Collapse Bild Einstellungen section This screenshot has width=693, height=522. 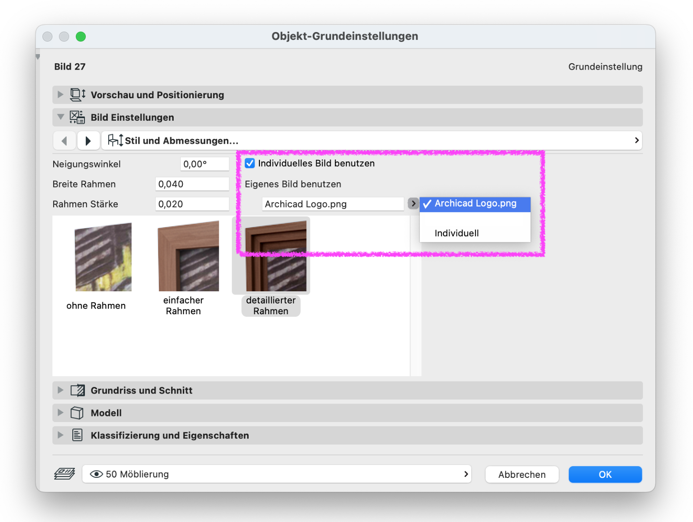pyautogui.click(x=61, y=117)
